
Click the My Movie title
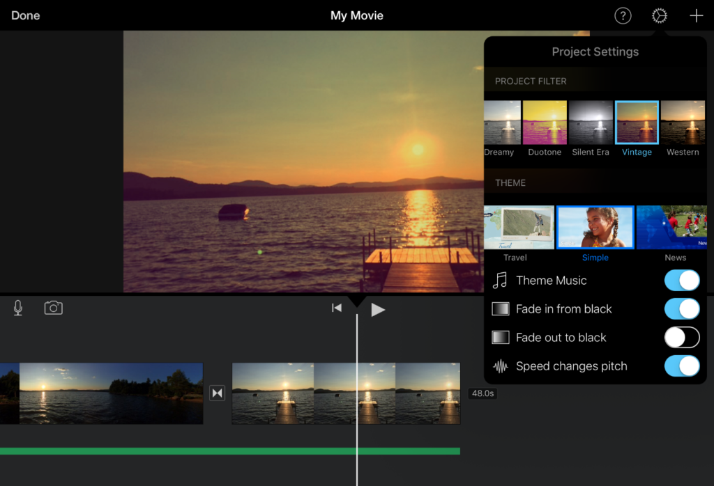point(357,15)
